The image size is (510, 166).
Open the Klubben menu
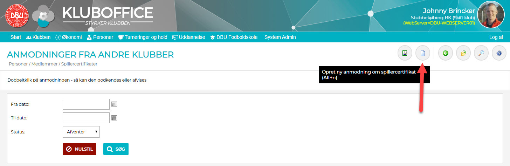pyautogui.click(x=38, y=37)
